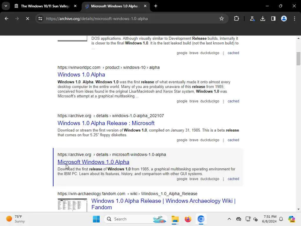Open more options dots for Alpha Release result
This screenshot has height=226, width=301.
(x=223, y=140)
